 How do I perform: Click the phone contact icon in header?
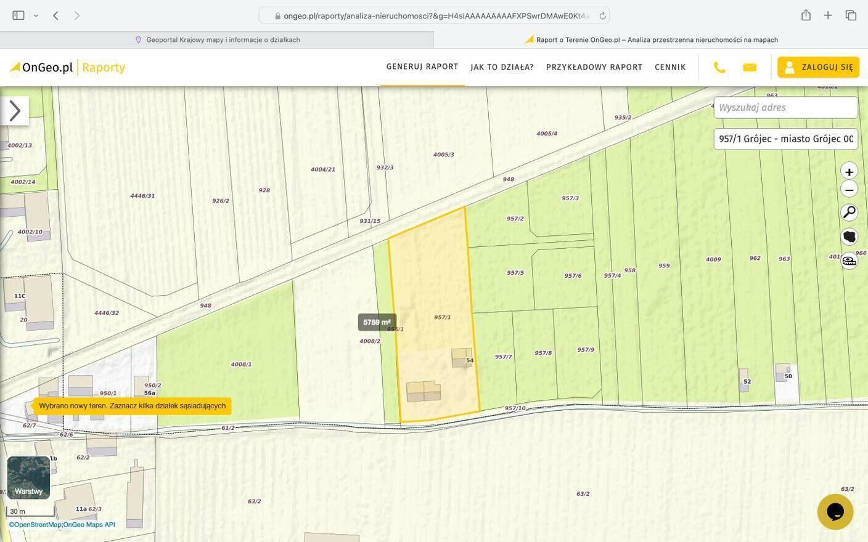[719, 67]
